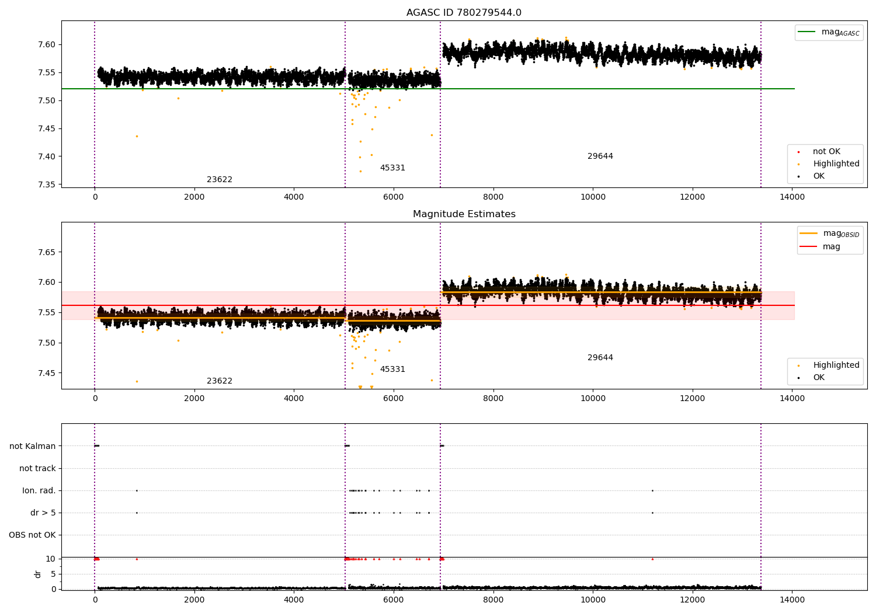The height and width of the screenshot is (613, 876).
Task: Click the 5 tick on the dr axis
Action: pyautogui.click(x=53, y=574)
